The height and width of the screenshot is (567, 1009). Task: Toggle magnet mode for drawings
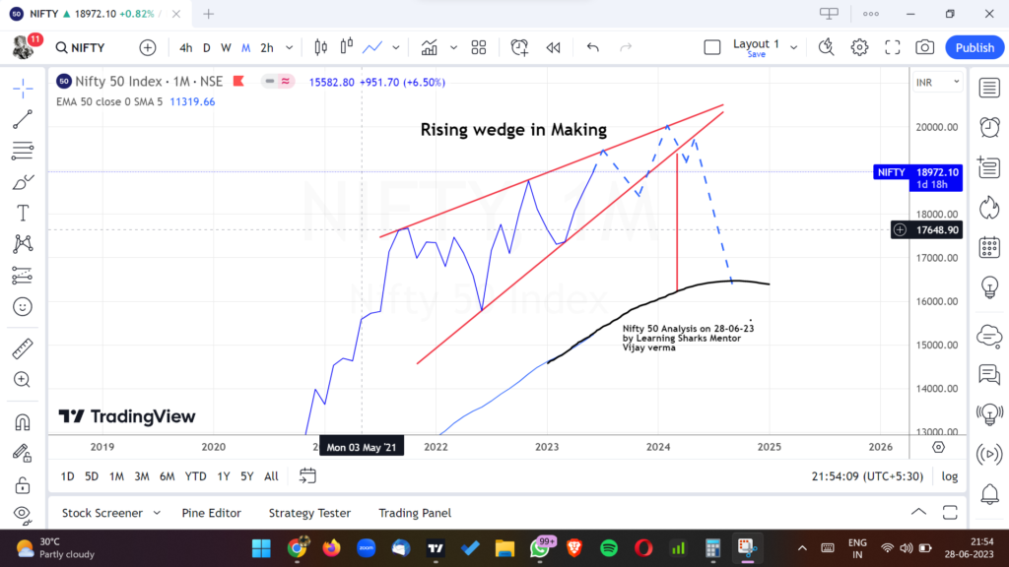click(23, 421)
